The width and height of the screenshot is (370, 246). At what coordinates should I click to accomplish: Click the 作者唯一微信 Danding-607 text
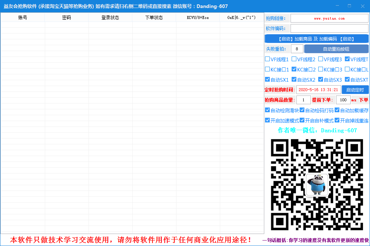point(318,130)
